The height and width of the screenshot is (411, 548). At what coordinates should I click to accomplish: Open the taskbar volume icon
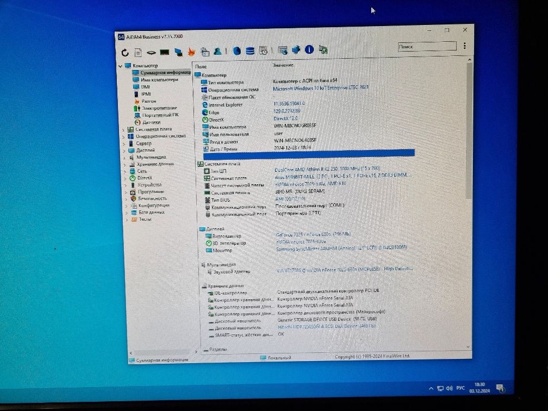point(450,388)
